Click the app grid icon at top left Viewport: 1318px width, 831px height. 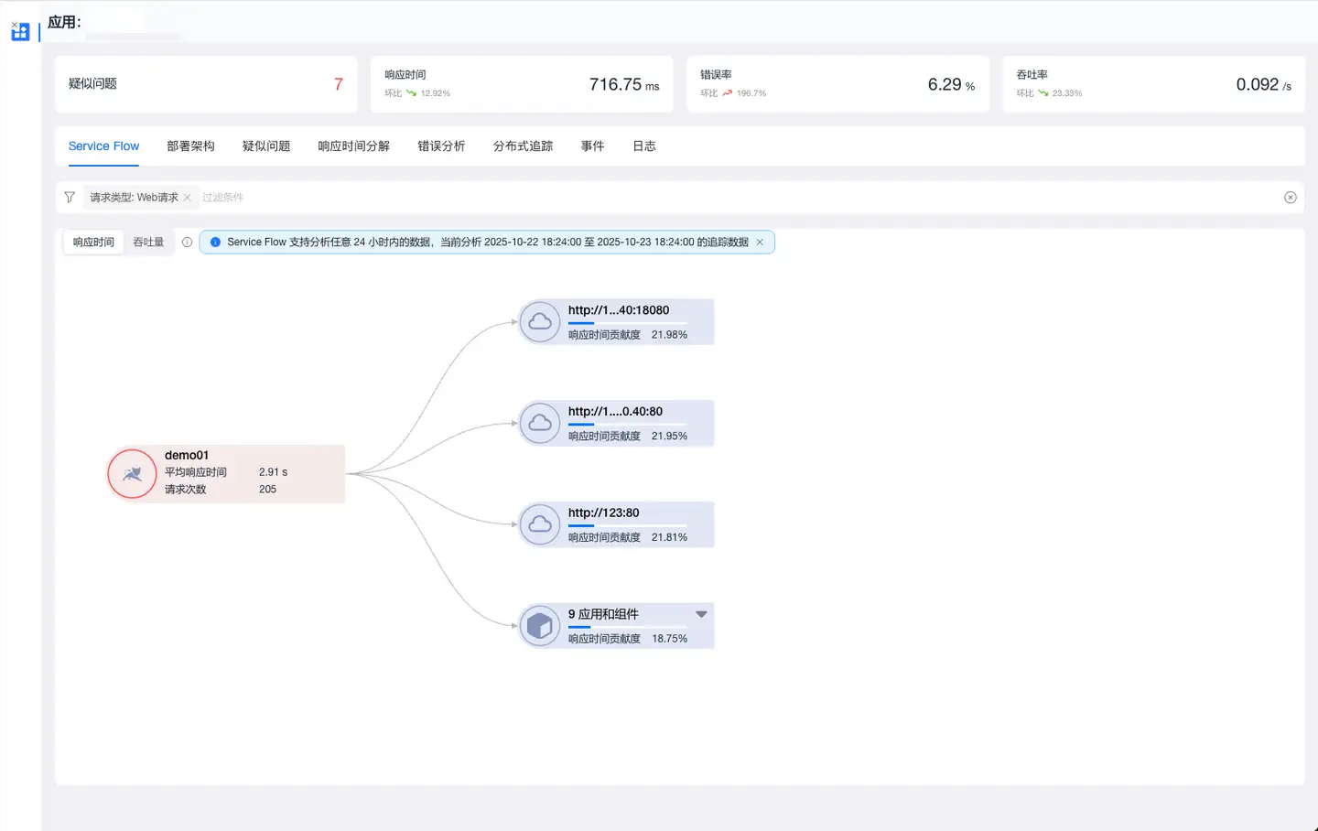(20, 32)
